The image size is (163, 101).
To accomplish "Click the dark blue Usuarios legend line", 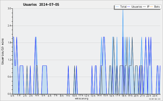I will tap(129, 7).
